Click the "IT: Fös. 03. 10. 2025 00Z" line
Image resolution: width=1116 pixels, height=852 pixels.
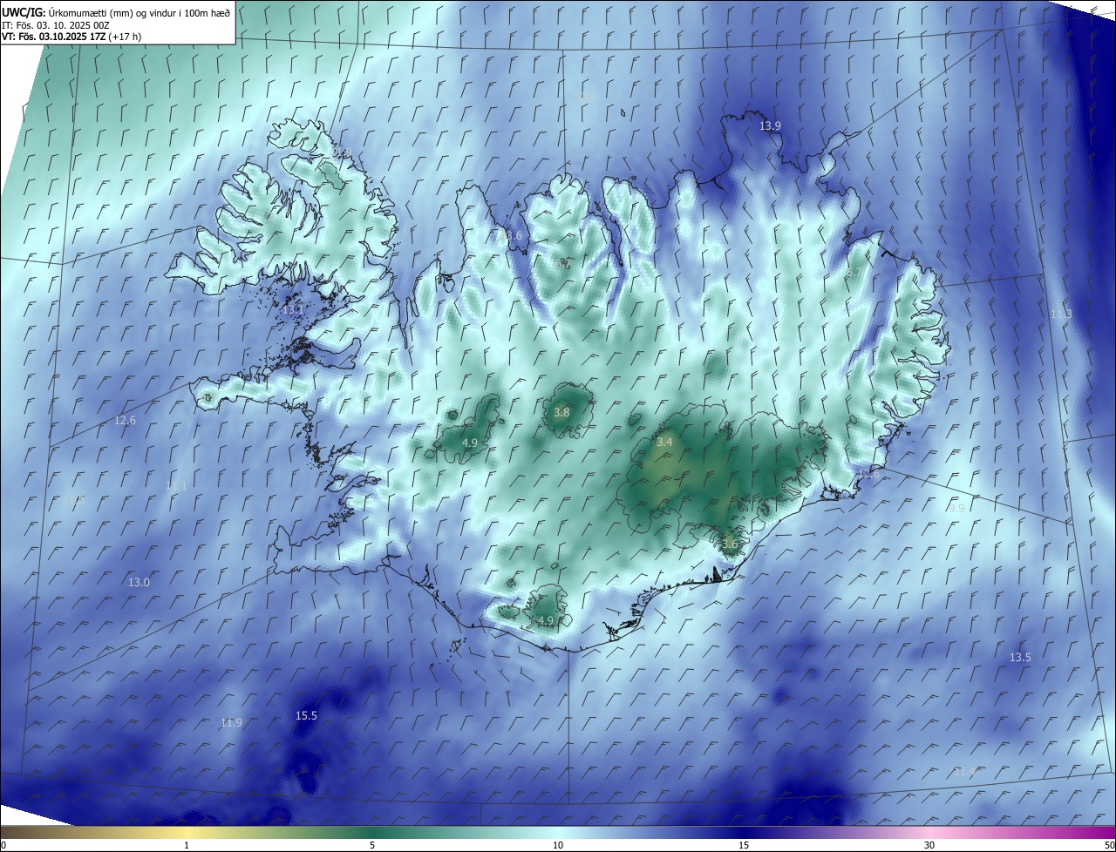click(55, 24)
